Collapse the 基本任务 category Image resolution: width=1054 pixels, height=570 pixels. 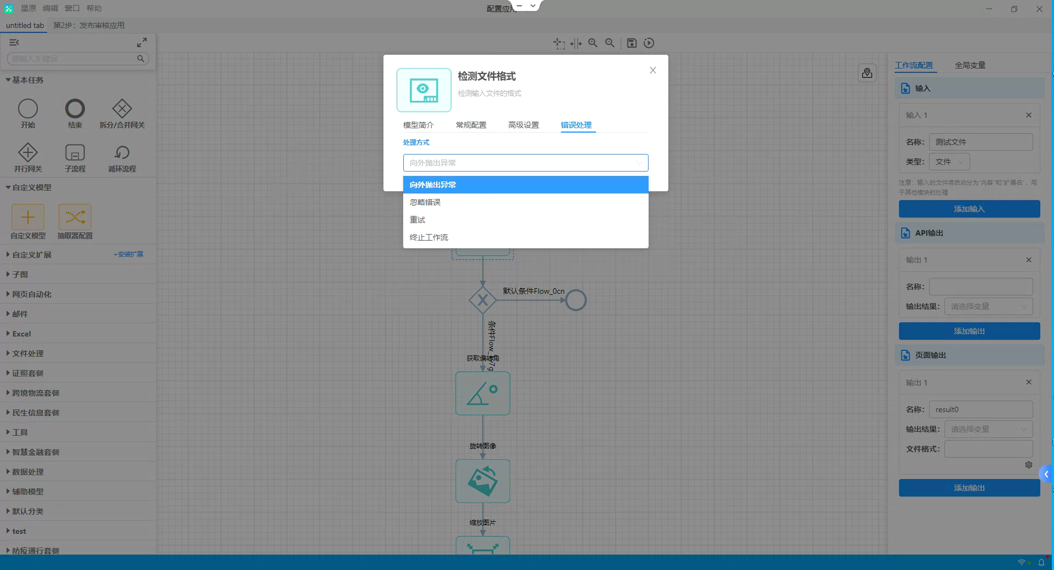tap(25, 80)
